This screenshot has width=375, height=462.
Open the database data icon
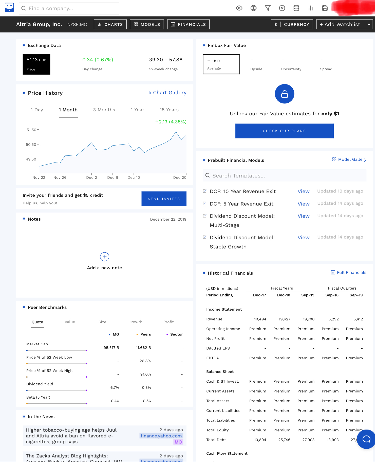296,8
